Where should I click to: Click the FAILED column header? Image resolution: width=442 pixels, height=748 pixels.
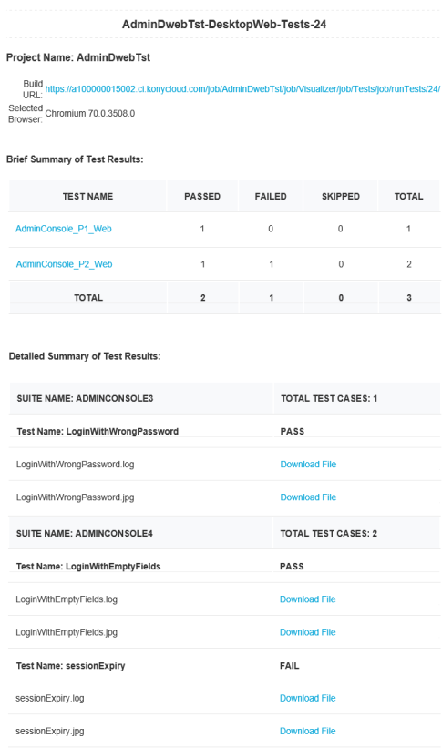[x=271, y=197]
